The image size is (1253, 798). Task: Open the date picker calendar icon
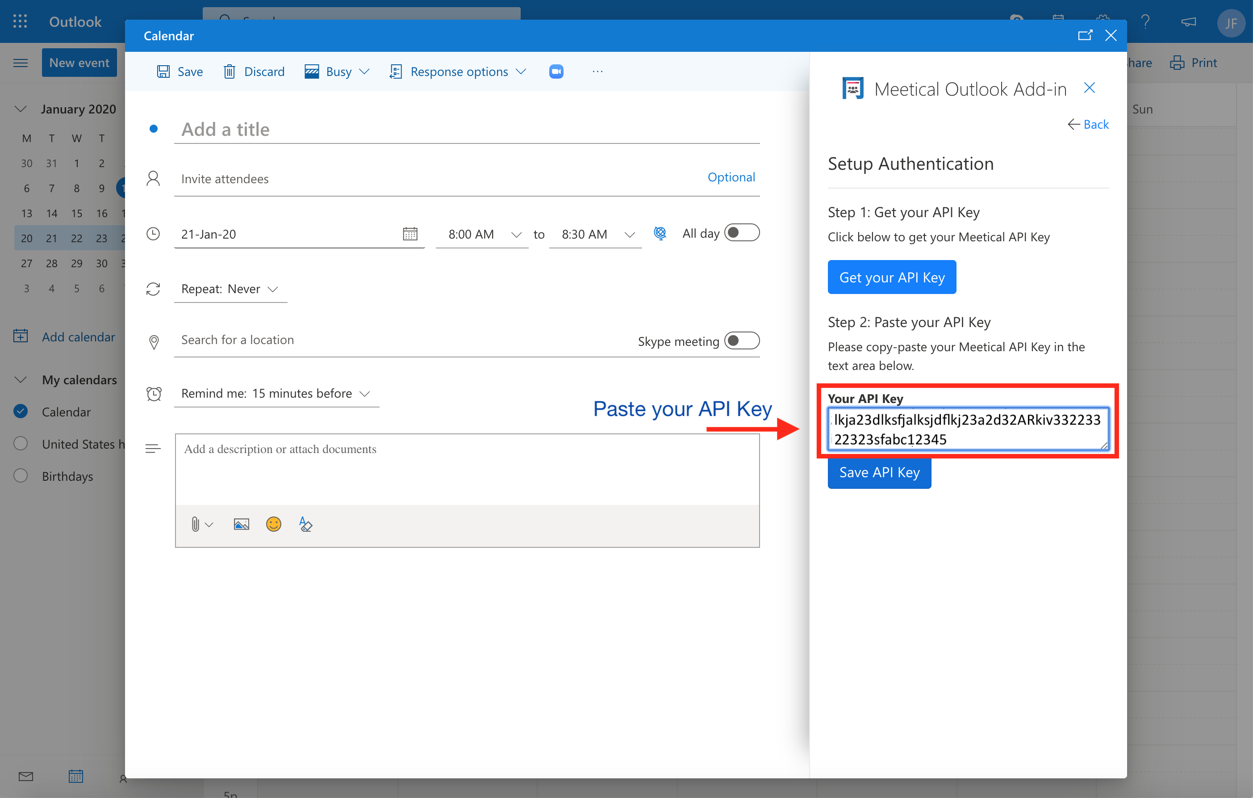tap(410, 234)
